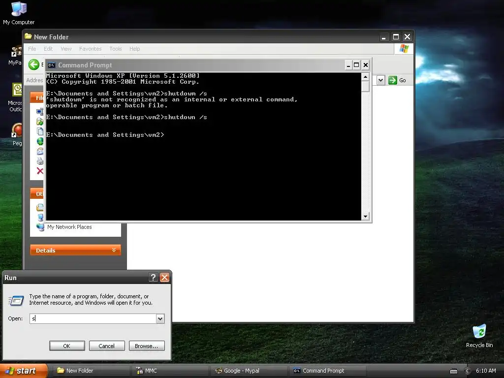Switch to MMC taskbar button

click(x=170, y=371)
